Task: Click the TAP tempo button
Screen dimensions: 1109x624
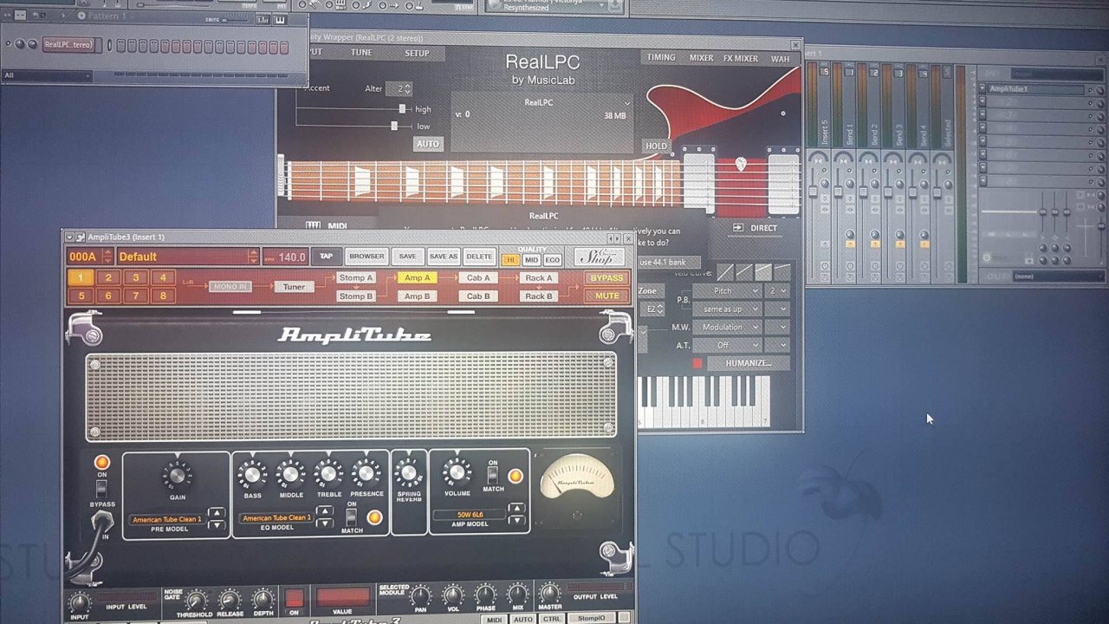Action: (x=326, y=257)
